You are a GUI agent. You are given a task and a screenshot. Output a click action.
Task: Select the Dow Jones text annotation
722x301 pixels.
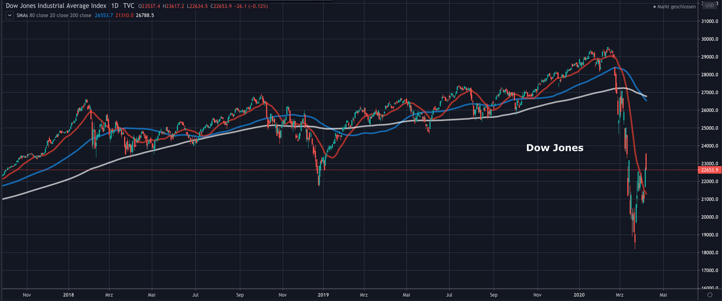click(x=555, y=148)
